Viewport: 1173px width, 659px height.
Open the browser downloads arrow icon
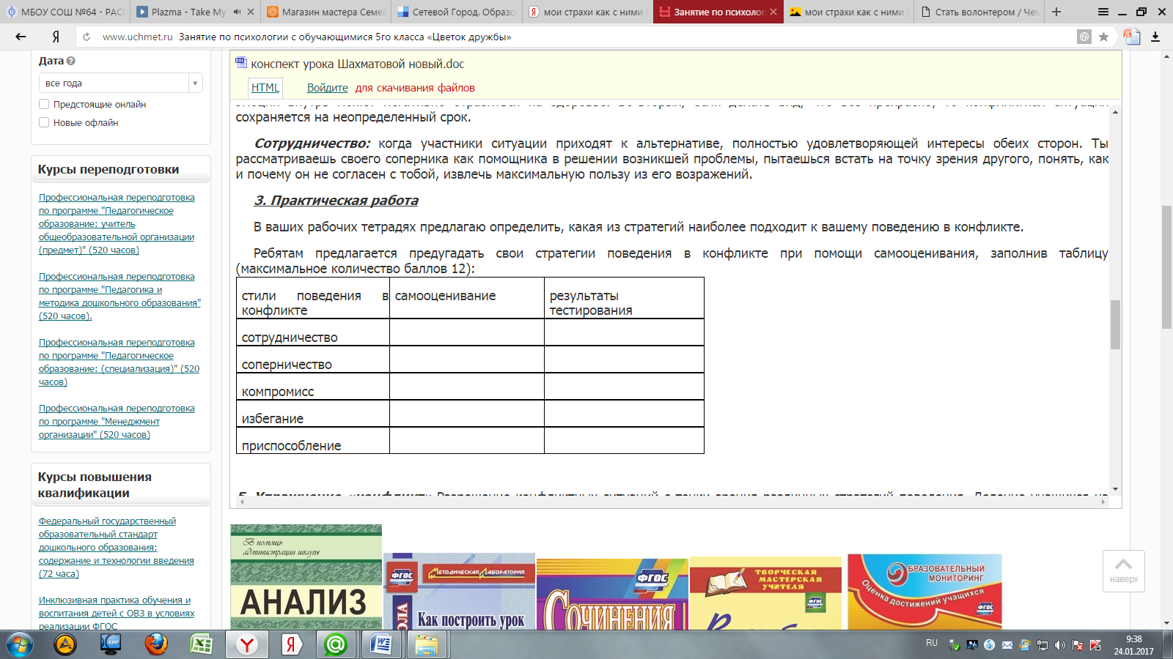tap(1155, 37)
